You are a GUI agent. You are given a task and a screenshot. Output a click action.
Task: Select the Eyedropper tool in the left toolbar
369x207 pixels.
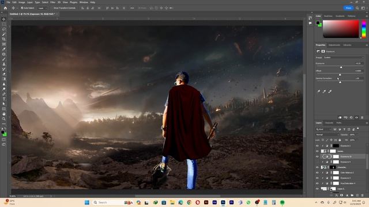click(x=4, y=49)
